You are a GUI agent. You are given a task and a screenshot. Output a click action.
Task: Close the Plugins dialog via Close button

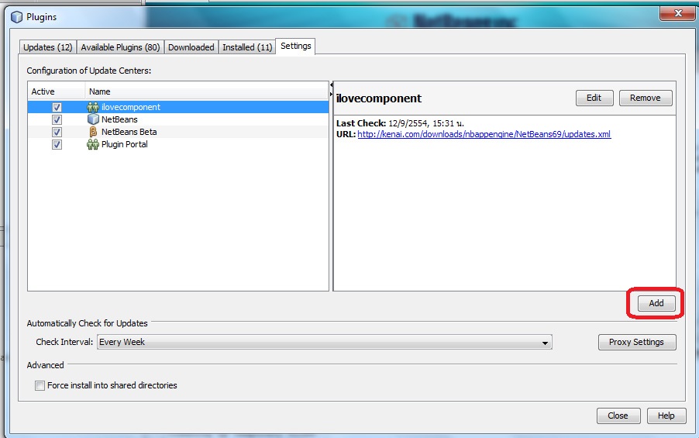(x=618, y=416)
